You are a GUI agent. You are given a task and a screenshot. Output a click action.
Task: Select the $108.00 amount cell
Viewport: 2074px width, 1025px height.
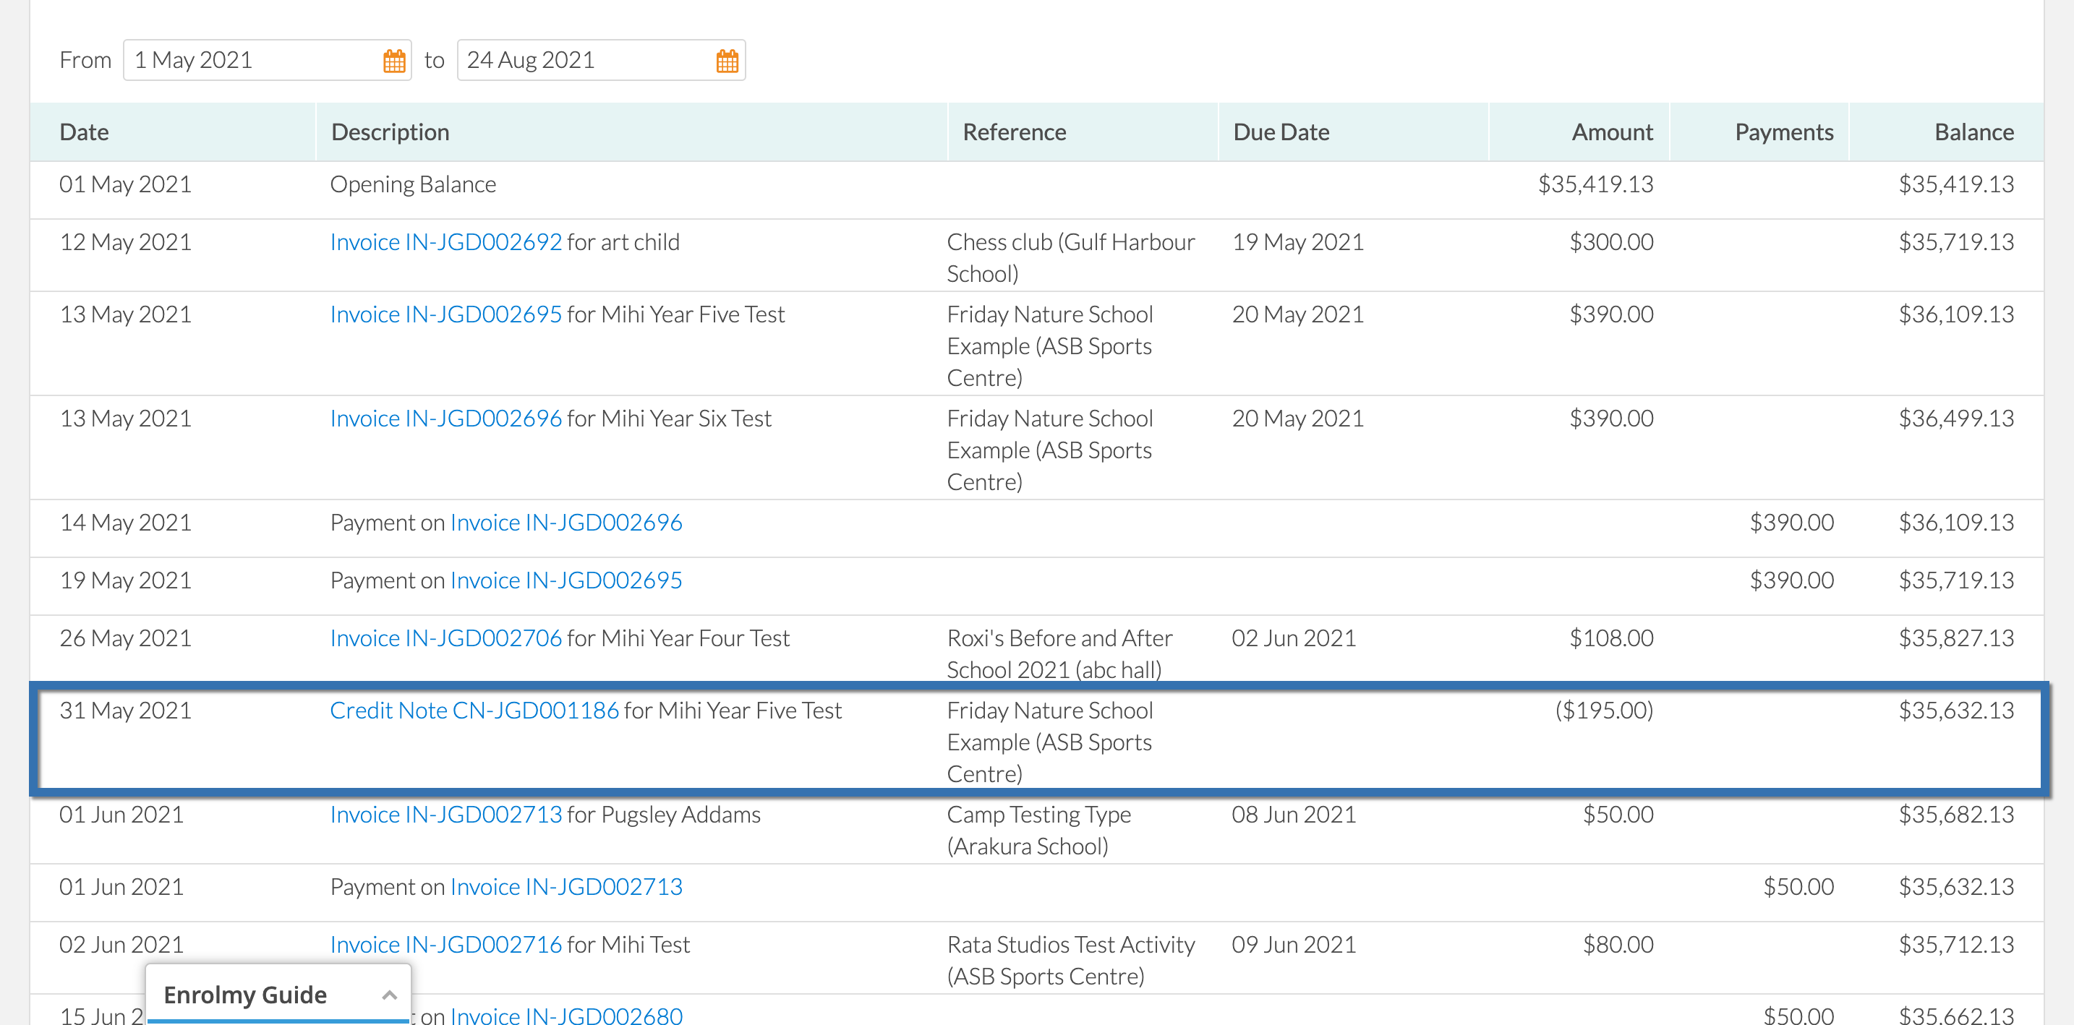pyautogui.click(x=1611, y=639)
